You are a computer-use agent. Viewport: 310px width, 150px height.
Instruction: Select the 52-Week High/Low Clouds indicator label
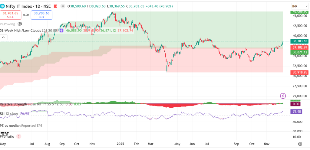20,31
